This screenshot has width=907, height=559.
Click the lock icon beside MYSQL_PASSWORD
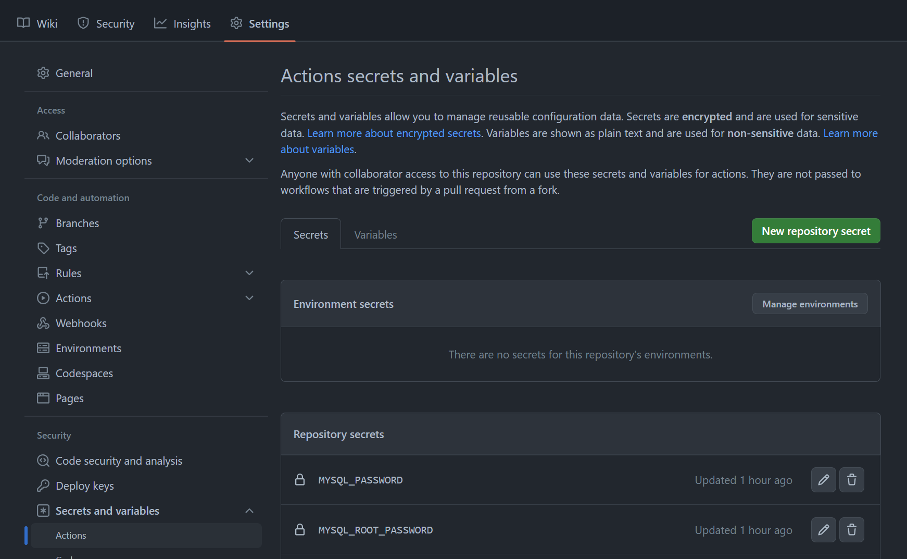pyautogui.click(x=300, y=479)
